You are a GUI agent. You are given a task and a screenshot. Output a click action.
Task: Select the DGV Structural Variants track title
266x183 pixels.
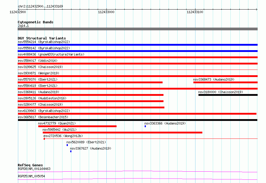(42, 38)
